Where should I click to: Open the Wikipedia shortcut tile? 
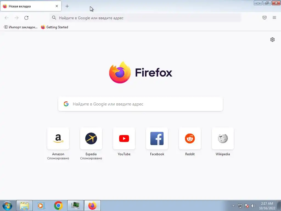click(x=223, y=138)
